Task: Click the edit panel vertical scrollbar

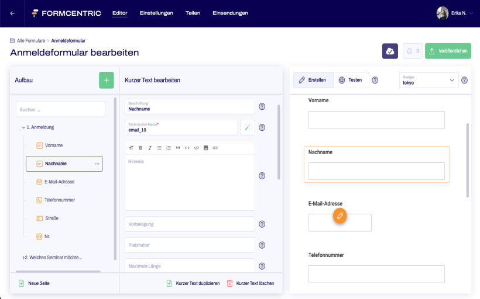Action: [x=279, y=142]
